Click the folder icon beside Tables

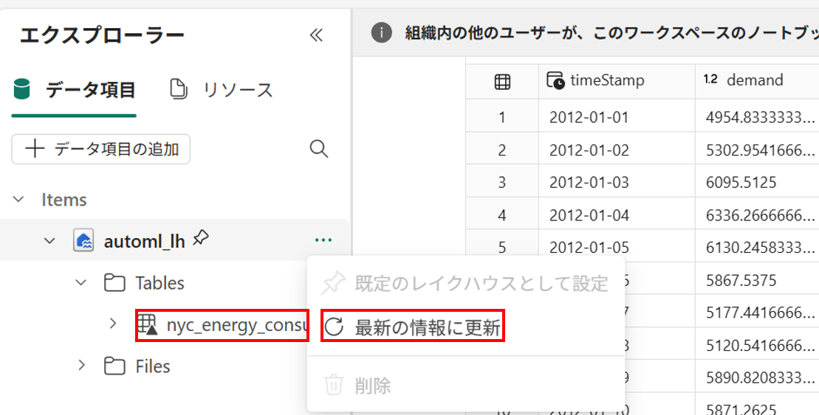point(114,282)
